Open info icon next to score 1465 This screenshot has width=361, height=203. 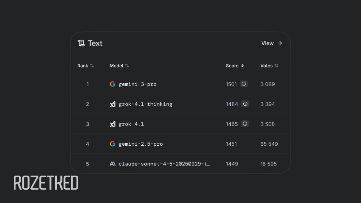(245, 124)
